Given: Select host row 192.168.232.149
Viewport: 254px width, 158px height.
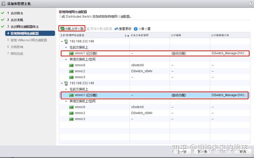Looking at the screenshot, I should point(155,83).
